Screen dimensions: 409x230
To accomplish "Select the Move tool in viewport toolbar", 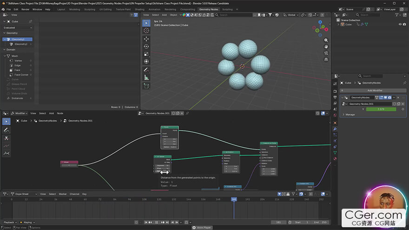I will 146,39.
